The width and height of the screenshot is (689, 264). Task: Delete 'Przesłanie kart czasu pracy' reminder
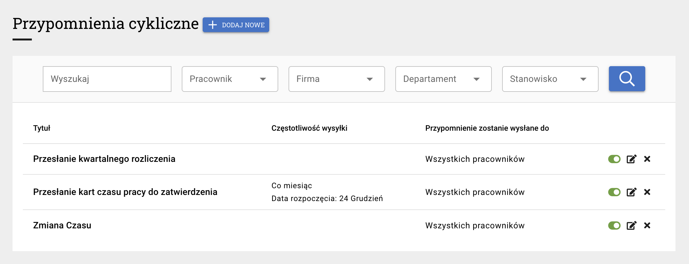pos(647,192)
